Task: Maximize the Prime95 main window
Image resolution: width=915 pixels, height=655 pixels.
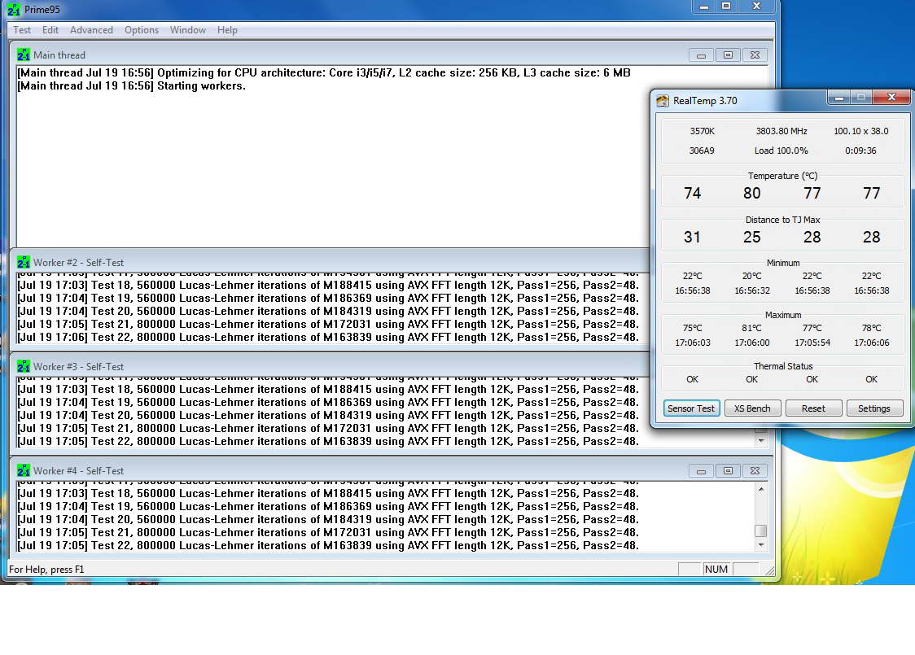Action: point(726,7)
